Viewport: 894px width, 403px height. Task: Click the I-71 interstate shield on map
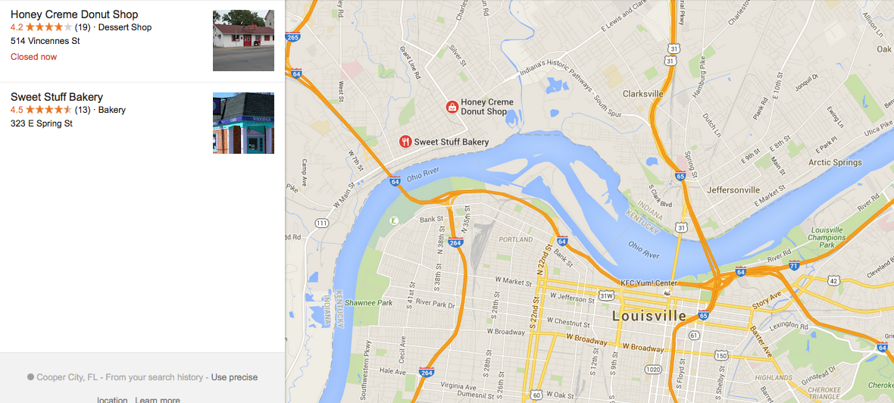point(794,265)
